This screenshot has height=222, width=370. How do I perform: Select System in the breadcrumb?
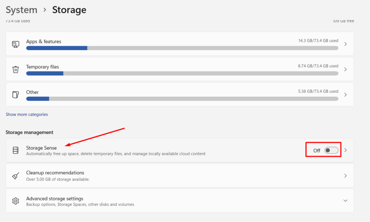(21, 10)
